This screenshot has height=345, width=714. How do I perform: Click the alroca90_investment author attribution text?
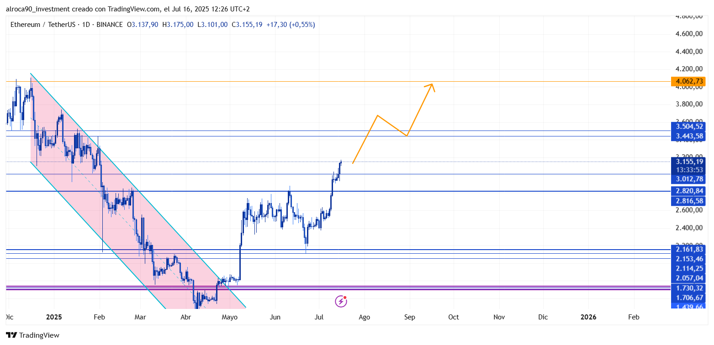point(41,9)
